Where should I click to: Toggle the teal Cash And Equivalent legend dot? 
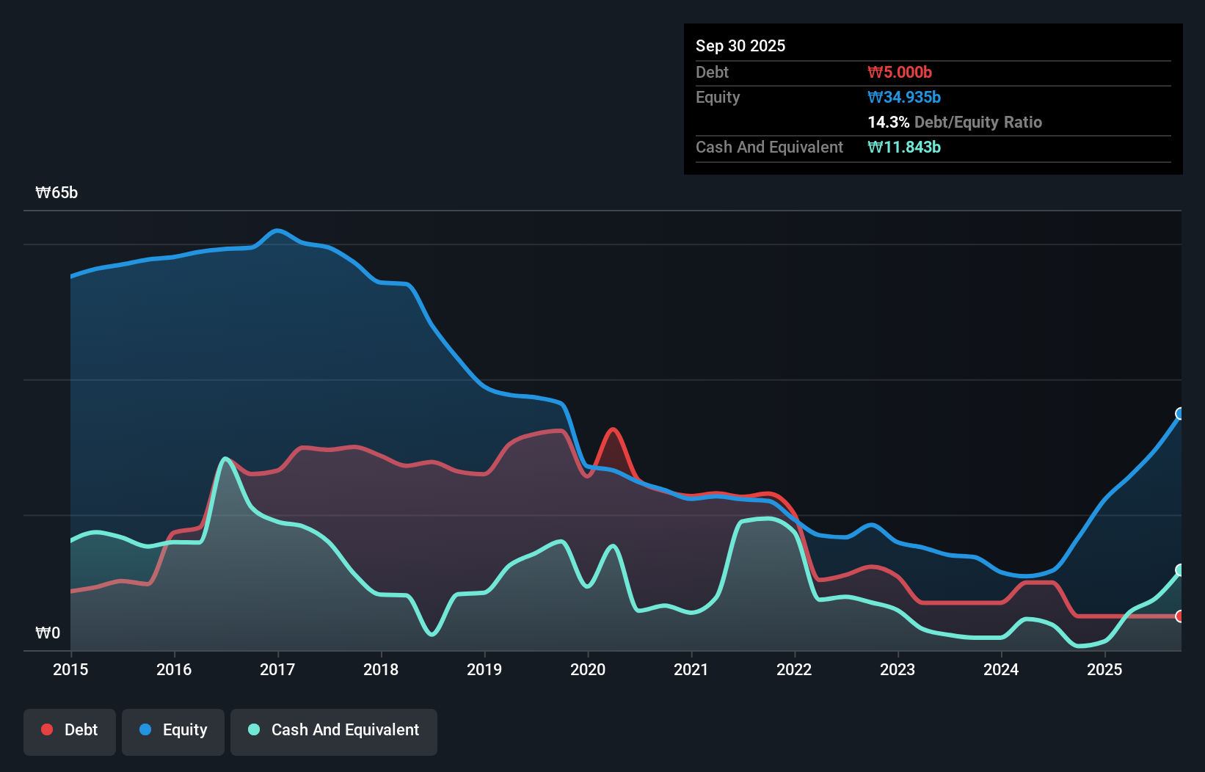253,730
